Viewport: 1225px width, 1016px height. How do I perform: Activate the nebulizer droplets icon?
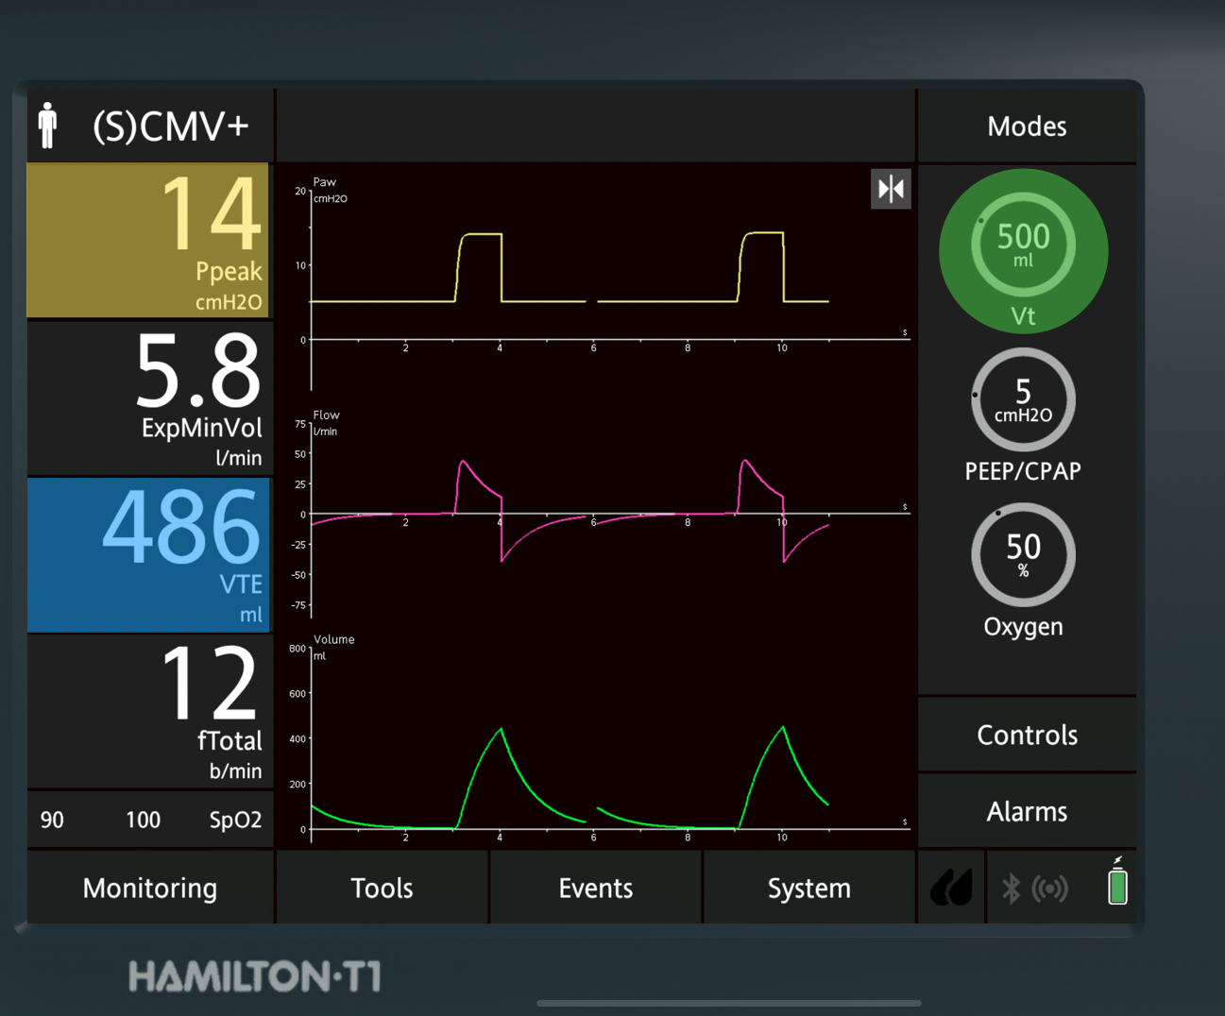(x=951, y=886)
